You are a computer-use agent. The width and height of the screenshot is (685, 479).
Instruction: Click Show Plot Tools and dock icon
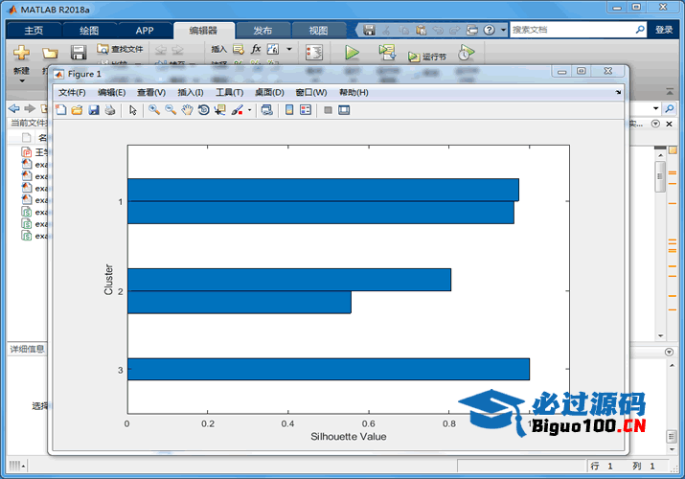[344, 110]
